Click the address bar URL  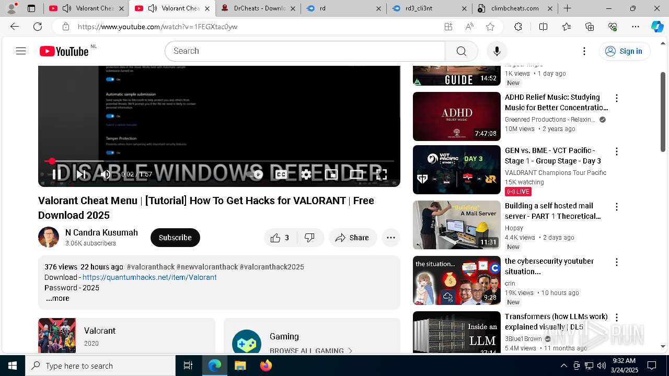(157, 27)
